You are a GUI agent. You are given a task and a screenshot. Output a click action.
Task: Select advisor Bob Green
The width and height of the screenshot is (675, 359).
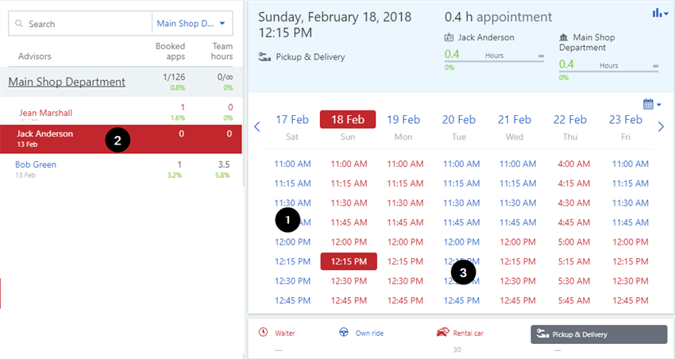click(x=36, y=165)
